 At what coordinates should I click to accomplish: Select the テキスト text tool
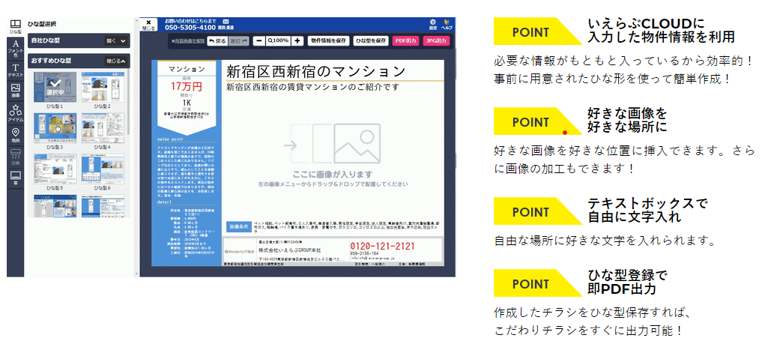(15, 70)
